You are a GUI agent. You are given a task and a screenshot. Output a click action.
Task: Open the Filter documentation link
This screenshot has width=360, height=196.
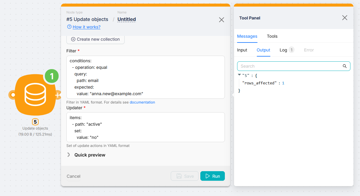tap(142, 102)
